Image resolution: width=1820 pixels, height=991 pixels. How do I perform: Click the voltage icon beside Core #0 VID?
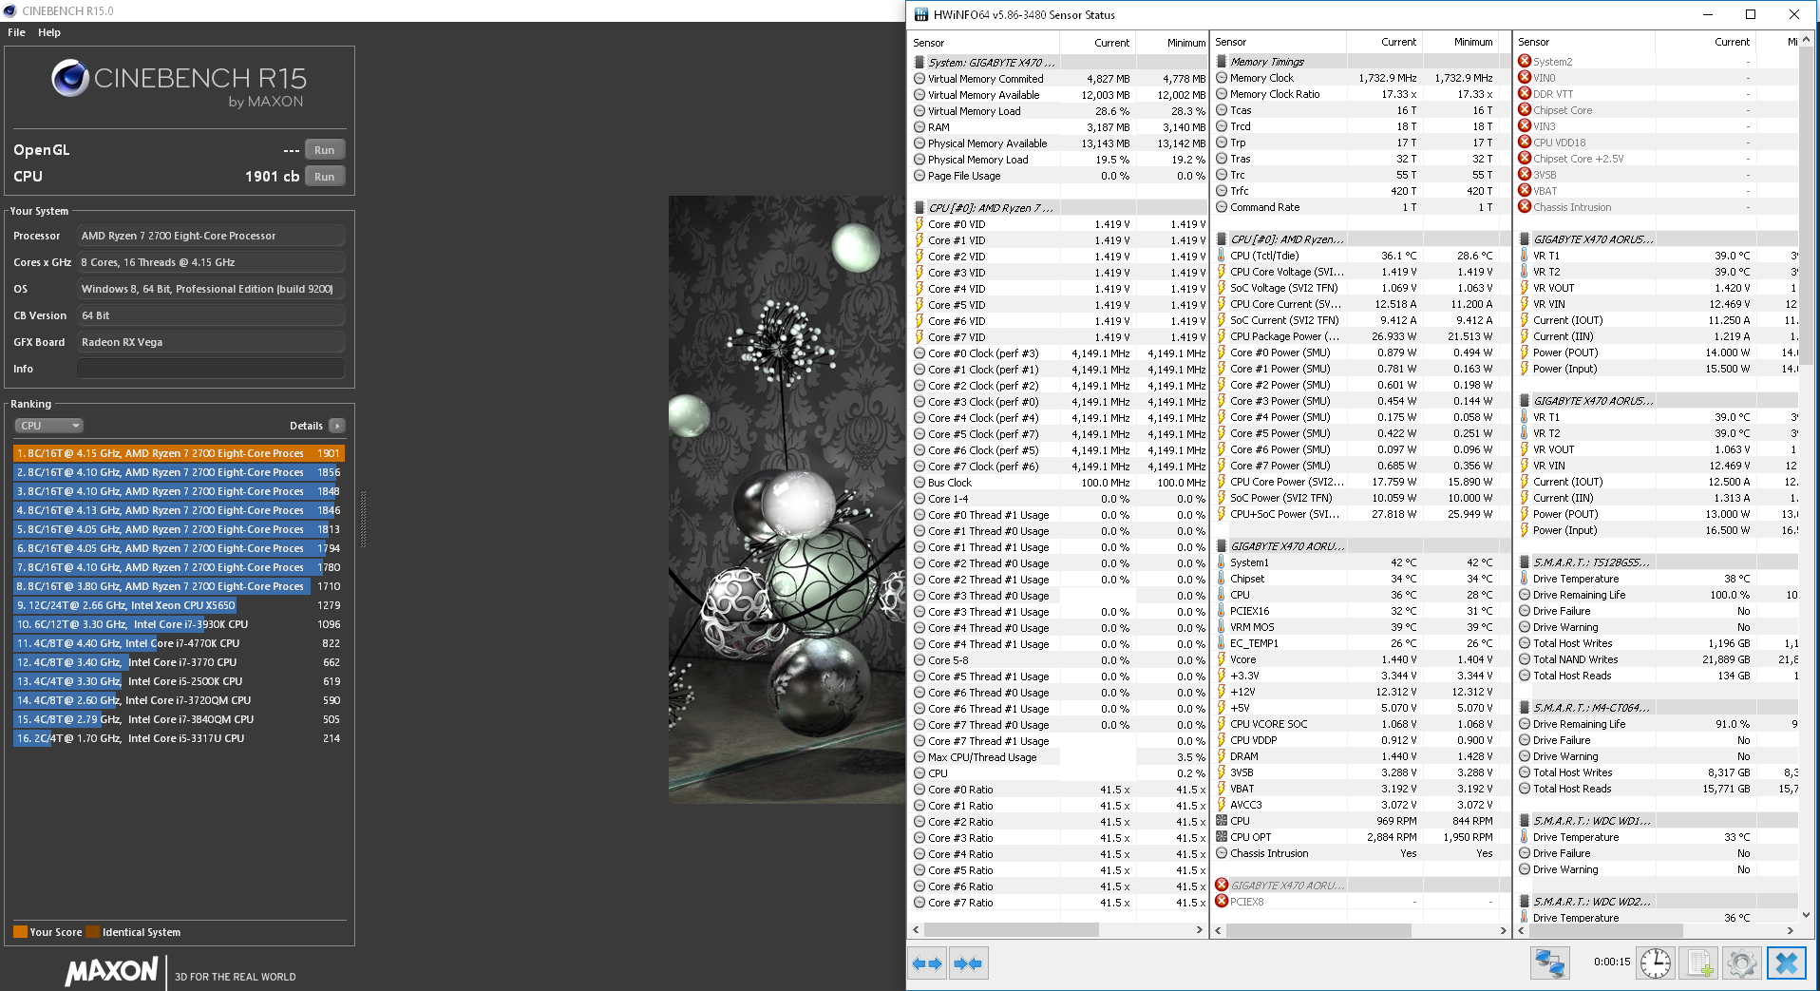pos(919,224)
